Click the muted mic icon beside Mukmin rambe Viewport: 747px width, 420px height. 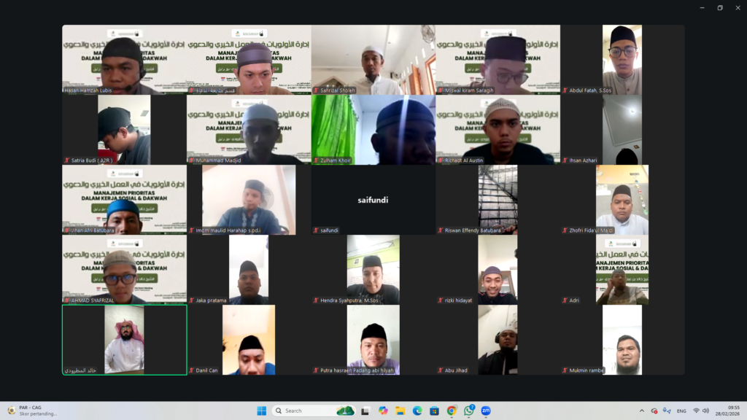565,370
